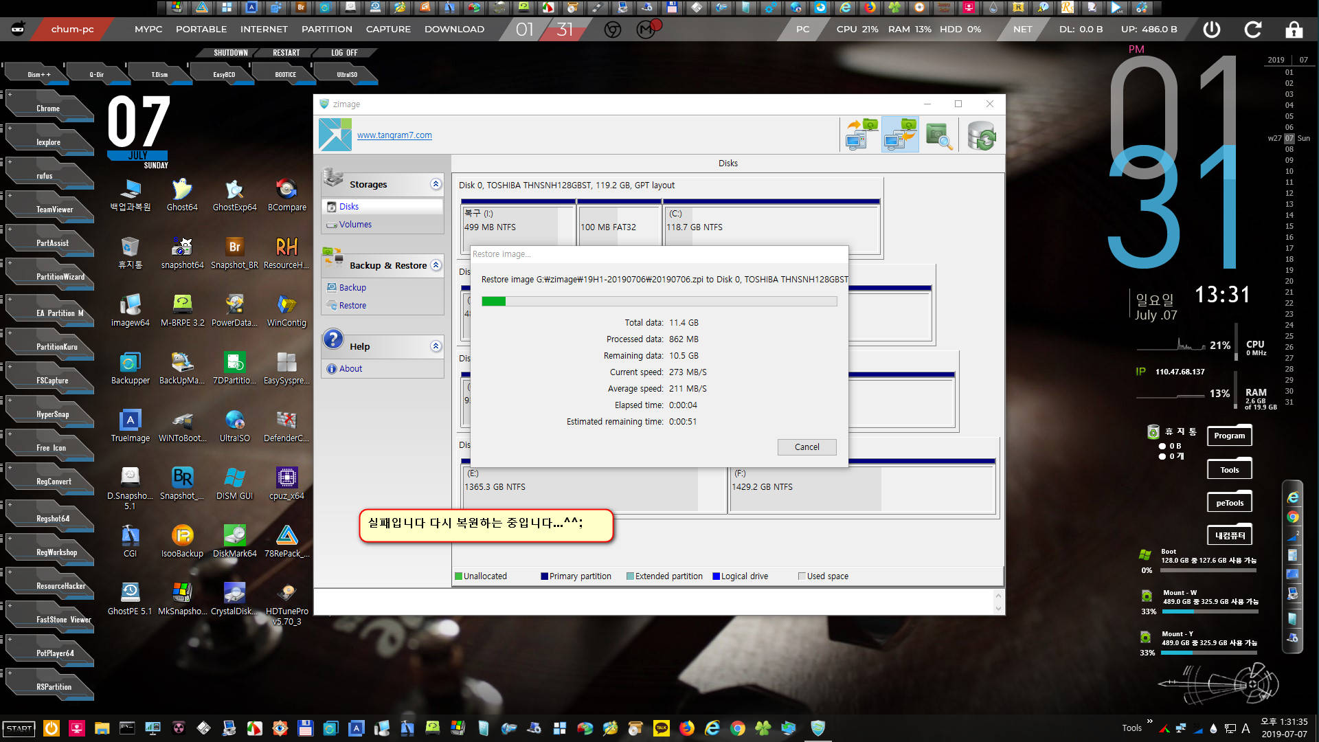
Task: Expand the rufus launcher plus toggle
Action: tap(10, 161)
